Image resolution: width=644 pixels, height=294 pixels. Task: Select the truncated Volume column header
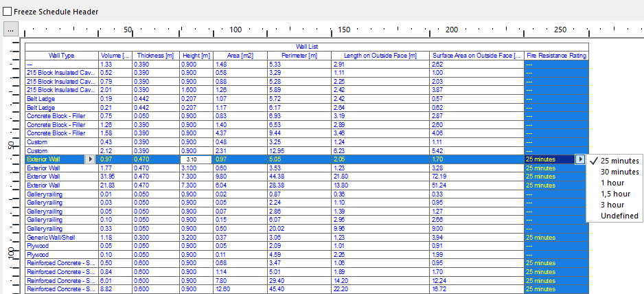[115, 56]
